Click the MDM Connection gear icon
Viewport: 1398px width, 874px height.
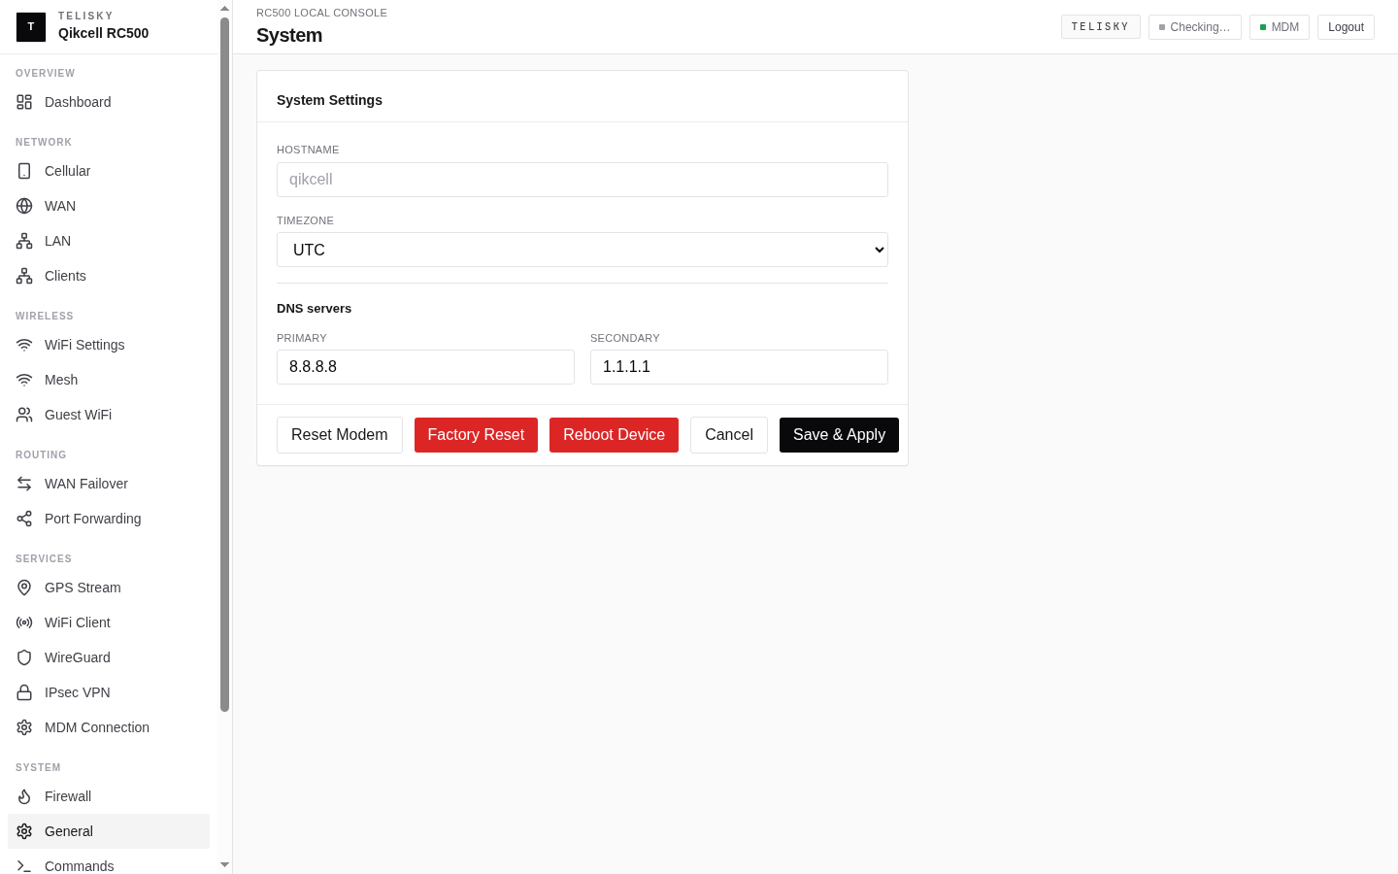24,727
